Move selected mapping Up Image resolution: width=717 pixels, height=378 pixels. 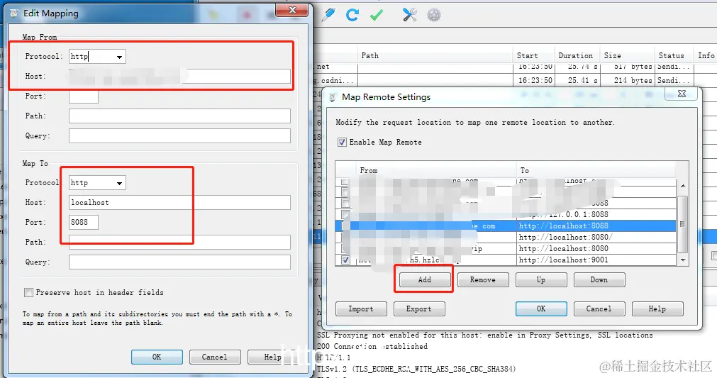click(541, 279)
